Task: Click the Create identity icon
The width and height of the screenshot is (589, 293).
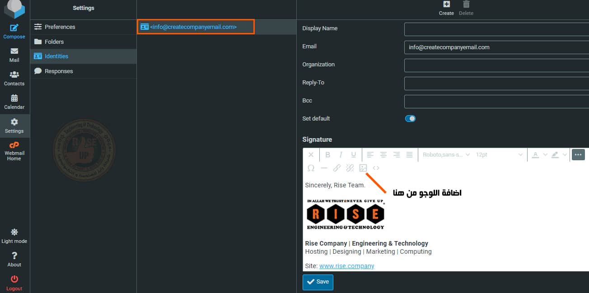Action: [x=446, y=8]
